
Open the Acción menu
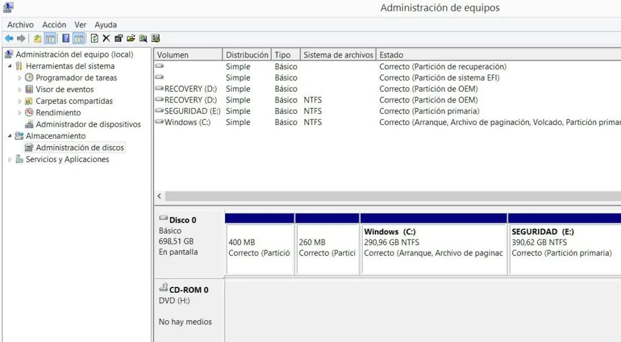[x=54, y=24]
